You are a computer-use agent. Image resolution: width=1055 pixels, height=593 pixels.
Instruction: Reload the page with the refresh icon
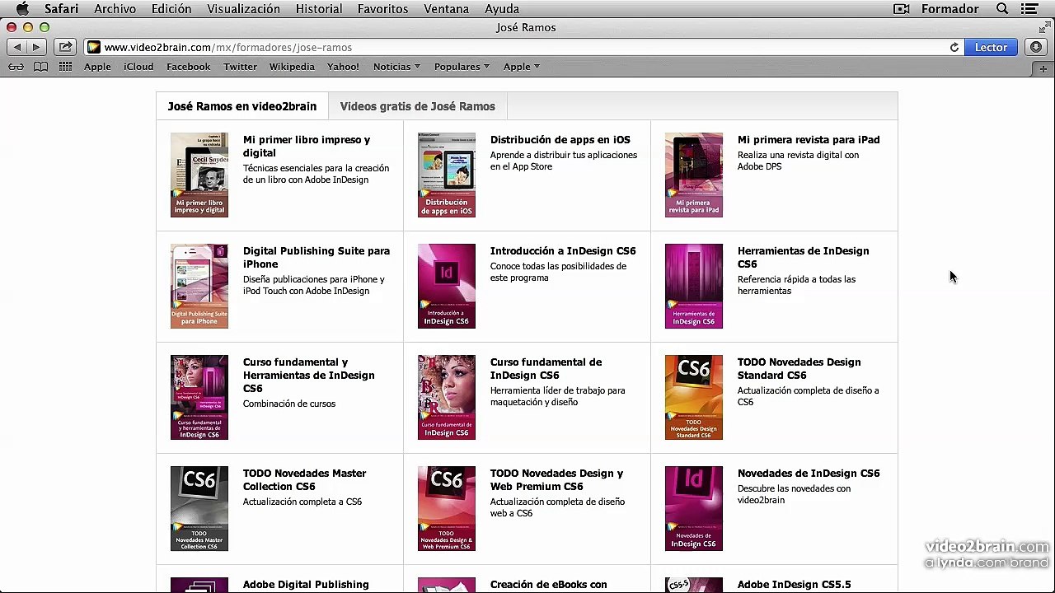954,48
